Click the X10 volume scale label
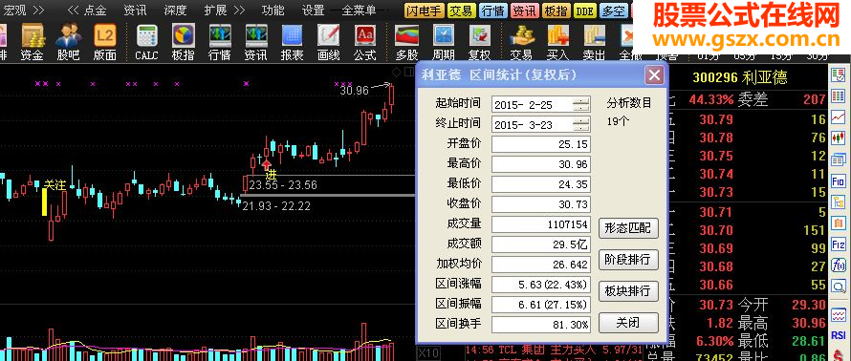 (429, 352)
